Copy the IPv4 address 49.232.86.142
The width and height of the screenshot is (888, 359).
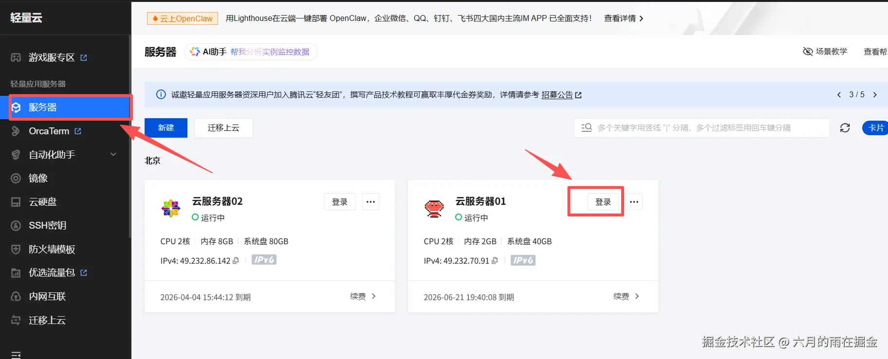[x=236, y=261]
